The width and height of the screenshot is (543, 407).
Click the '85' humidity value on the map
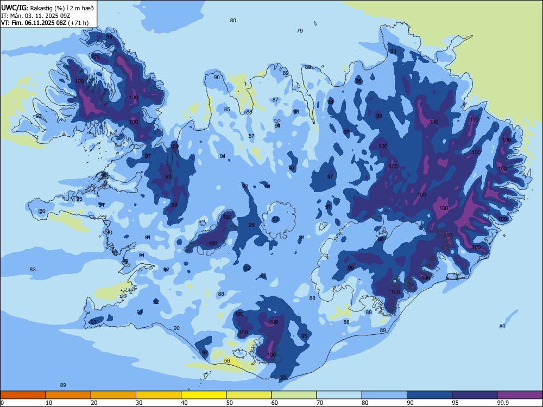pyautogui.click(x=227, y=110)
